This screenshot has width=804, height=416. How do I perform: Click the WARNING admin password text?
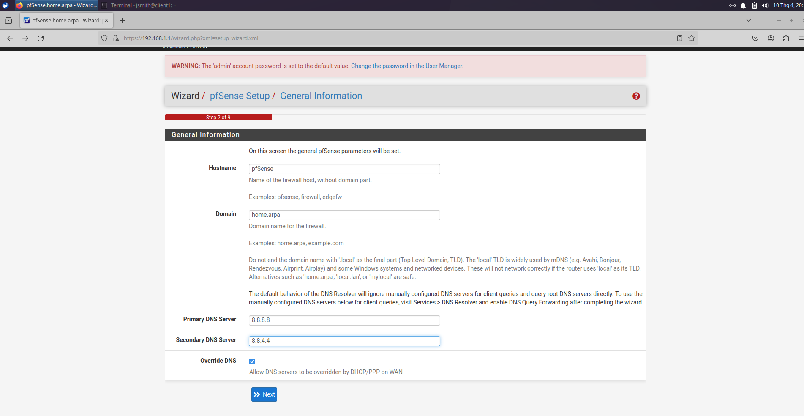pyautogui.click(x=260, y=66)
